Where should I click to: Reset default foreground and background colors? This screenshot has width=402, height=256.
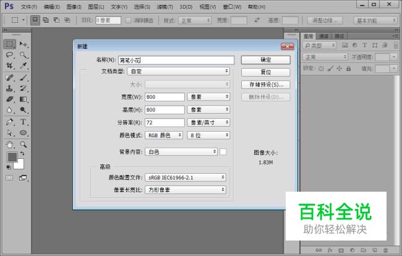9,168
